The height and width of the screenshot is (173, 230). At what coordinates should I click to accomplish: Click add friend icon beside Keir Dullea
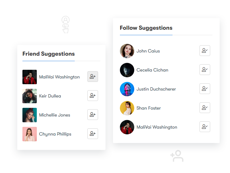coord(93,95)
